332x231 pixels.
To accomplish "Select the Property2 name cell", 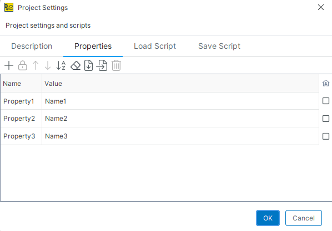I will [21, 119].
